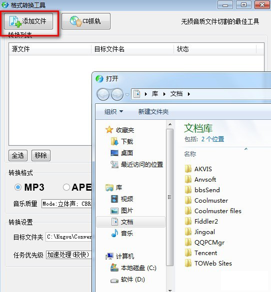Image resolution: width=271 pixels, height=292 pixels.
Task: Sort by 名称 name column header
Action: click(190, 154)
